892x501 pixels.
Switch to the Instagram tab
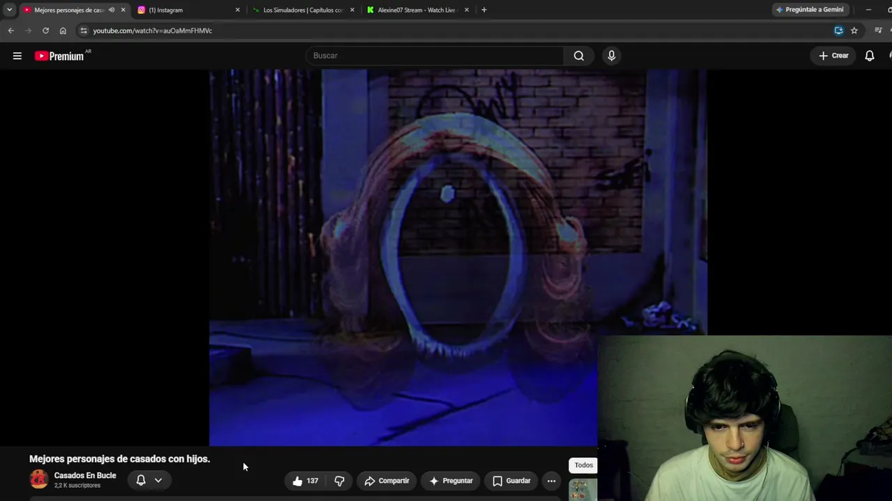[190, 10]
